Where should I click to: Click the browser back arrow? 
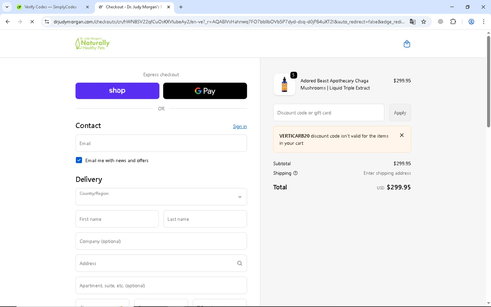coord(8,22)
